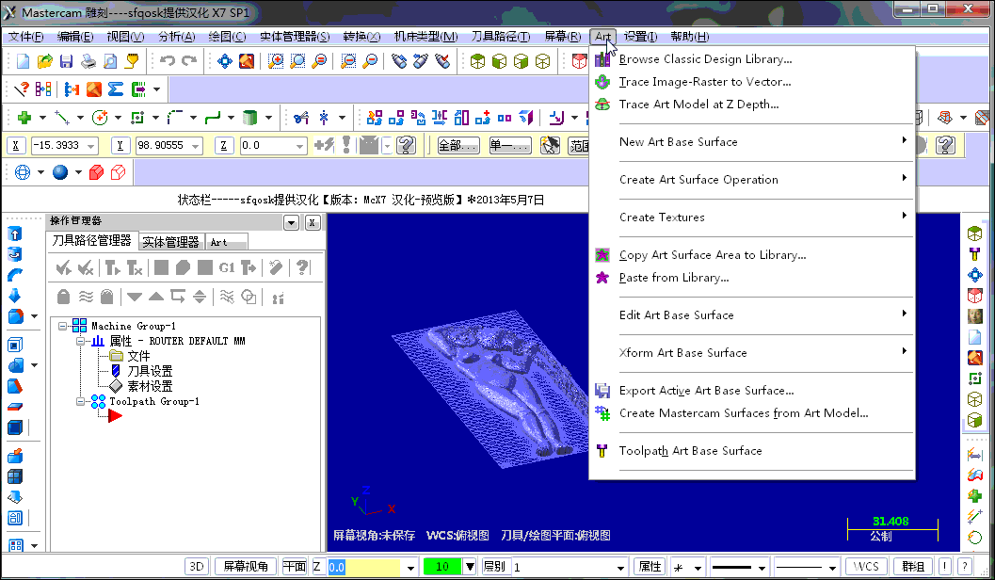Click the Select all operations checkmark icon
Screen dimensions: 995x580
coord(63,267)
